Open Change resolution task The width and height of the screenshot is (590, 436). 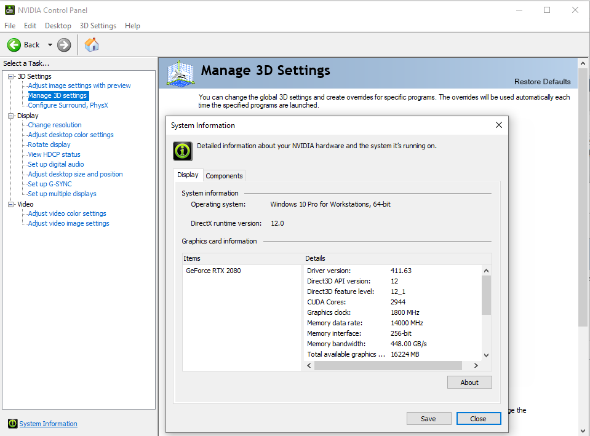55,125
